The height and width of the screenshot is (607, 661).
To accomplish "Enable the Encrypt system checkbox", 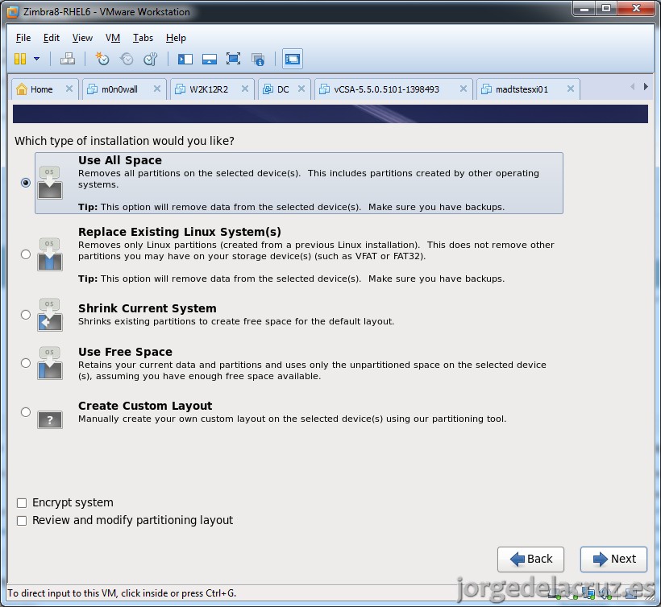I will pyautogui.click(x=22, y=502).
